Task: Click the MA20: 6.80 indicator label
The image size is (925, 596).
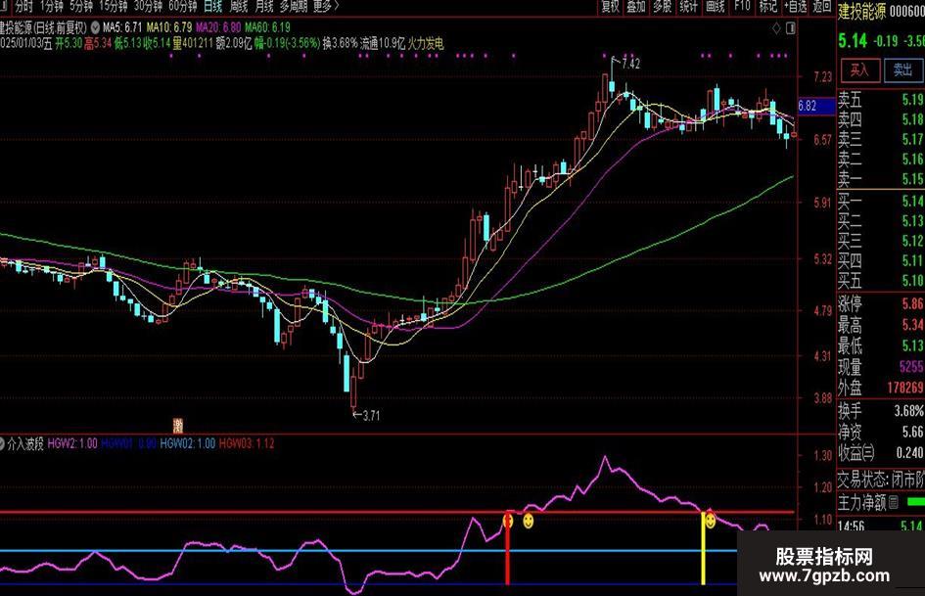Action: point(217,27)
